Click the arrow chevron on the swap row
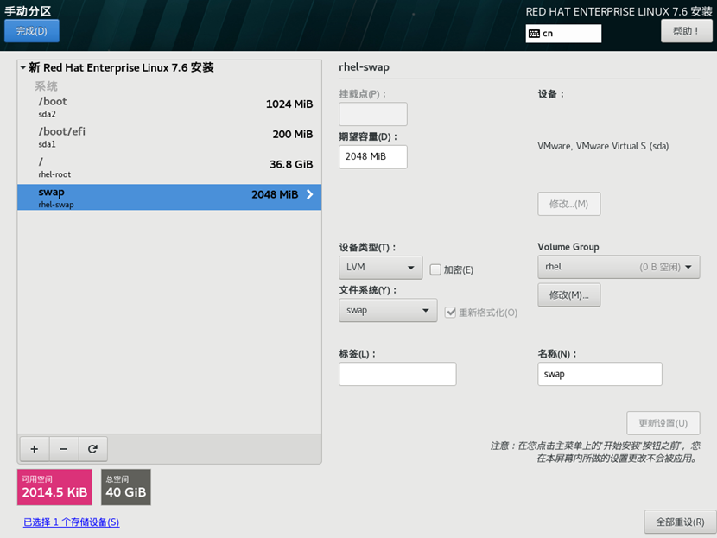The image size is (717, 538). [310, 194]
